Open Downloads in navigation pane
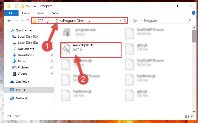This screenshot has height=123, width=198. [26, 55]
